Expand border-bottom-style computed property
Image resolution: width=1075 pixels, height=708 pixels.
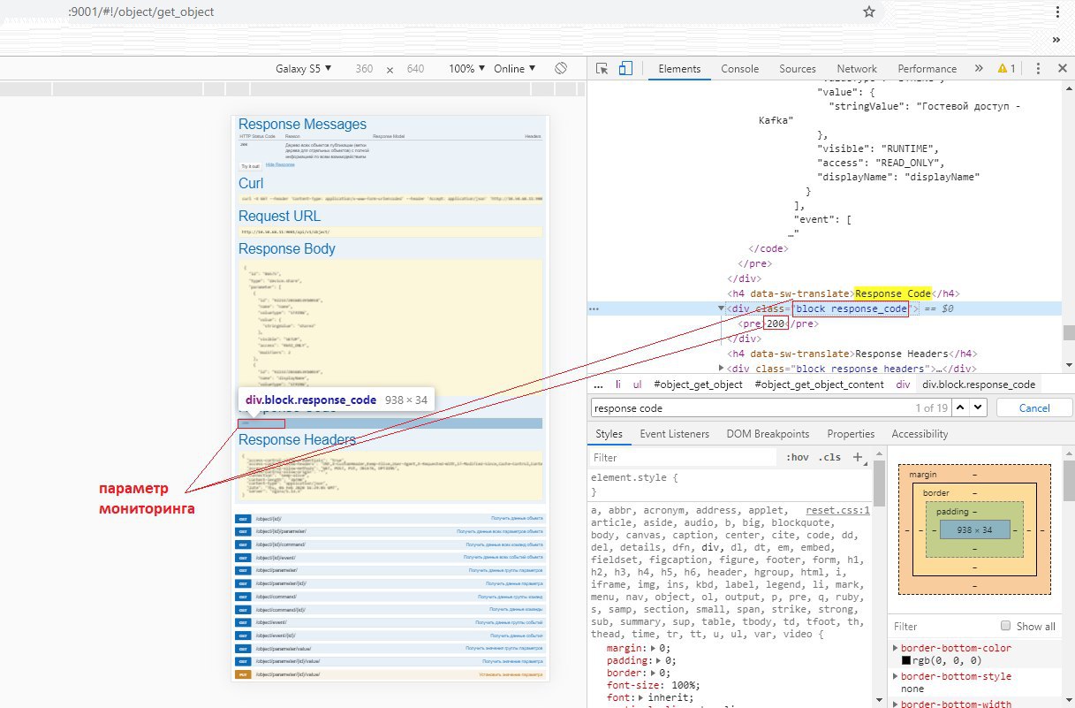coord(896,676)
